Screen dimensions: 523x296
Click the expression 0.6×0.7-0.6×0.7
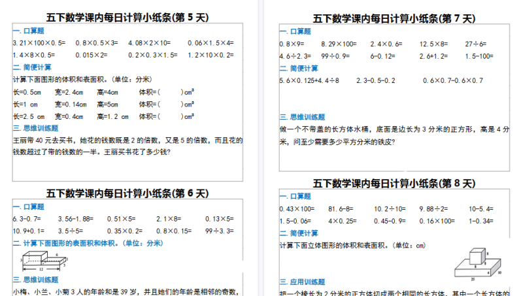453,80
